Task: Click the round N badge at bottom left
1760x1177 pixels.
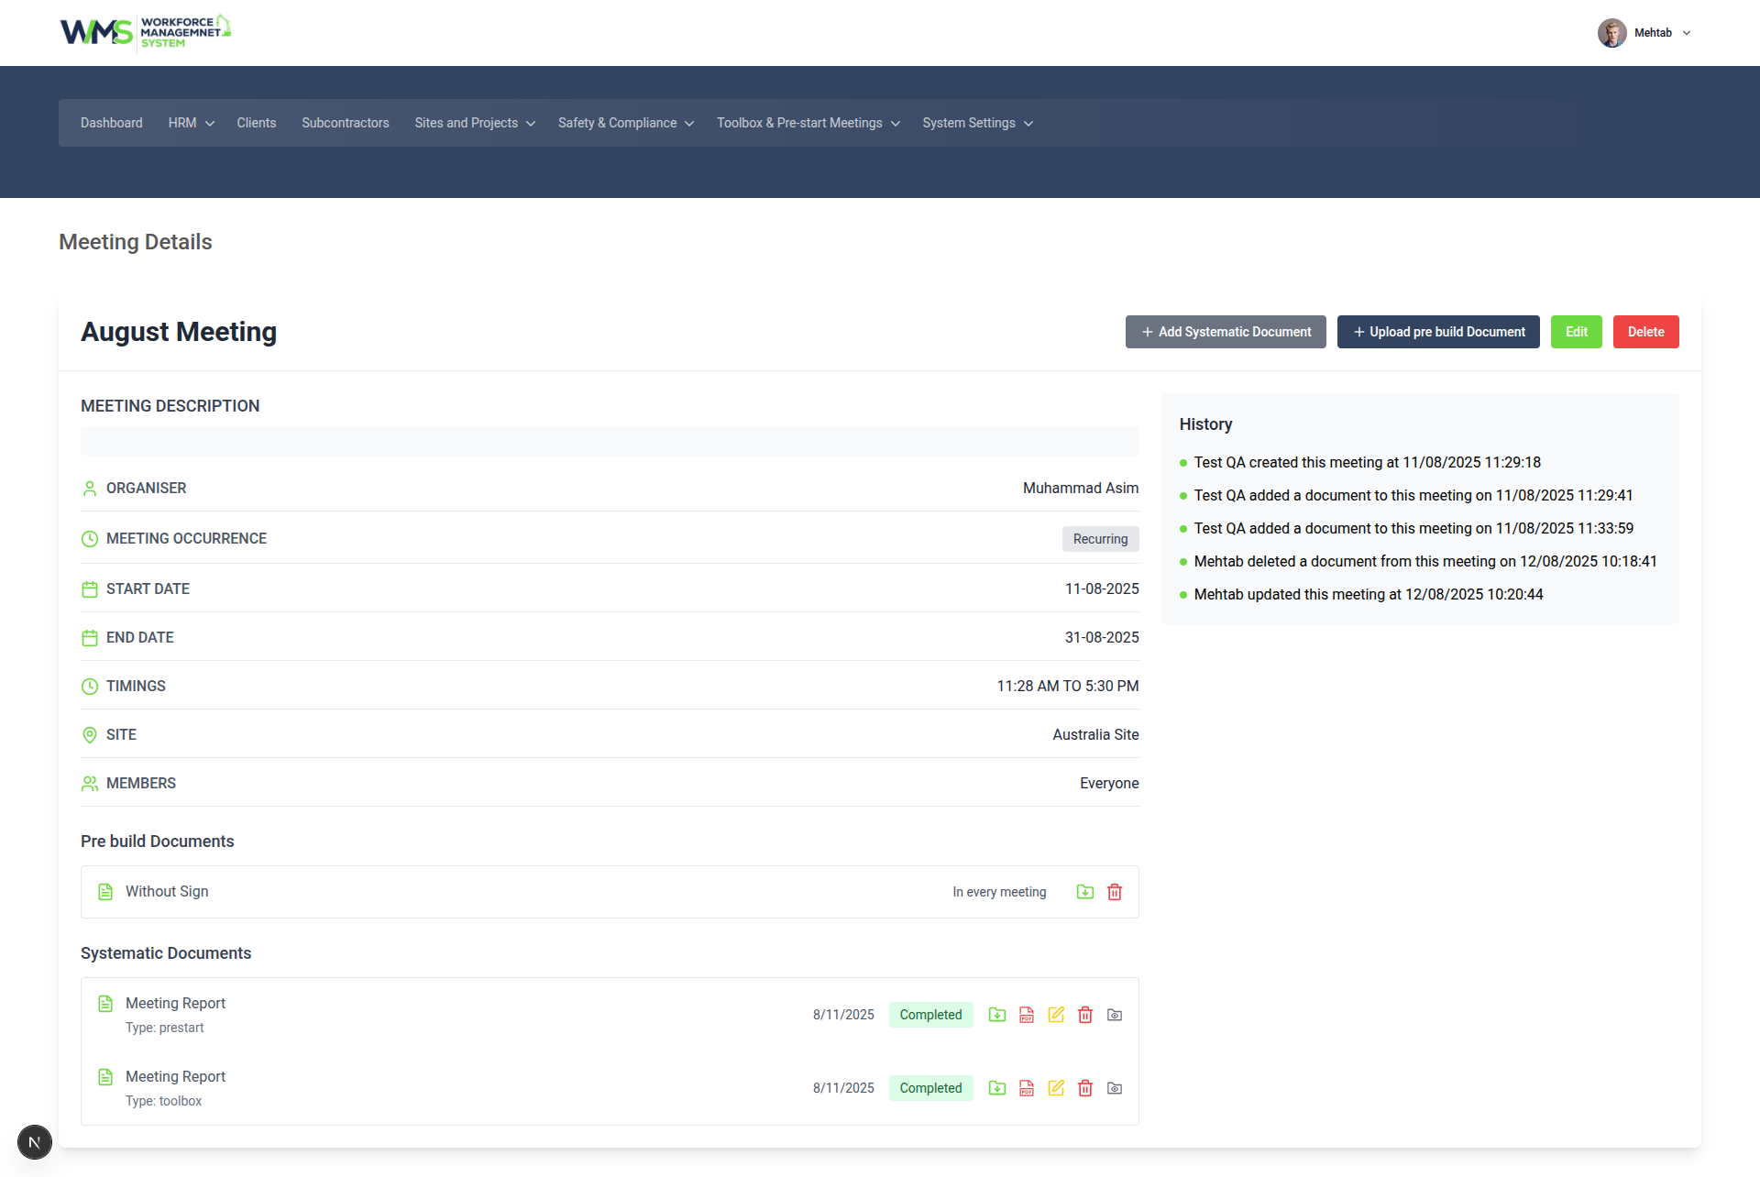Action: [x=35, y=1142]
